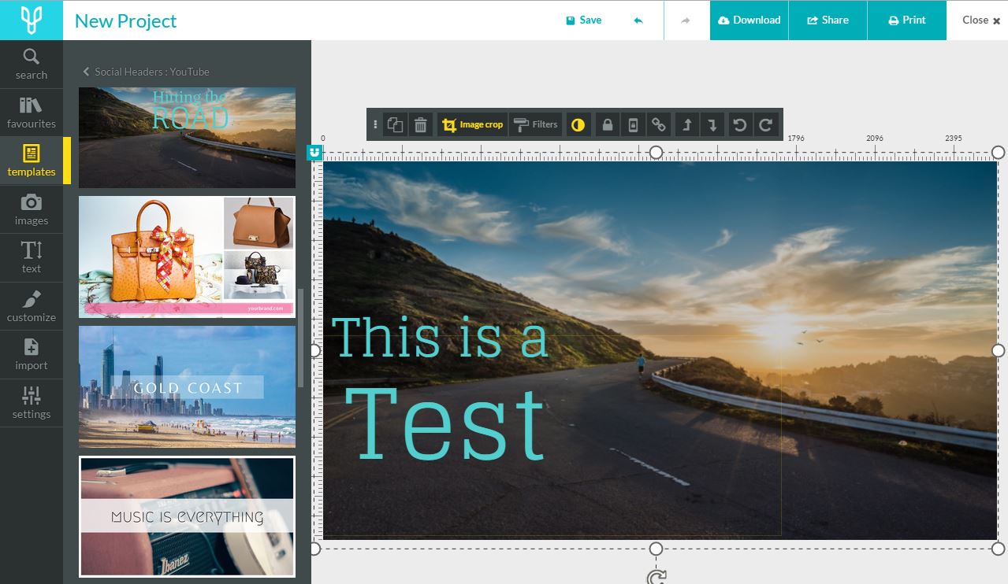Delete selected element using trash icon

pyautogui.click(x=421, y=124)
